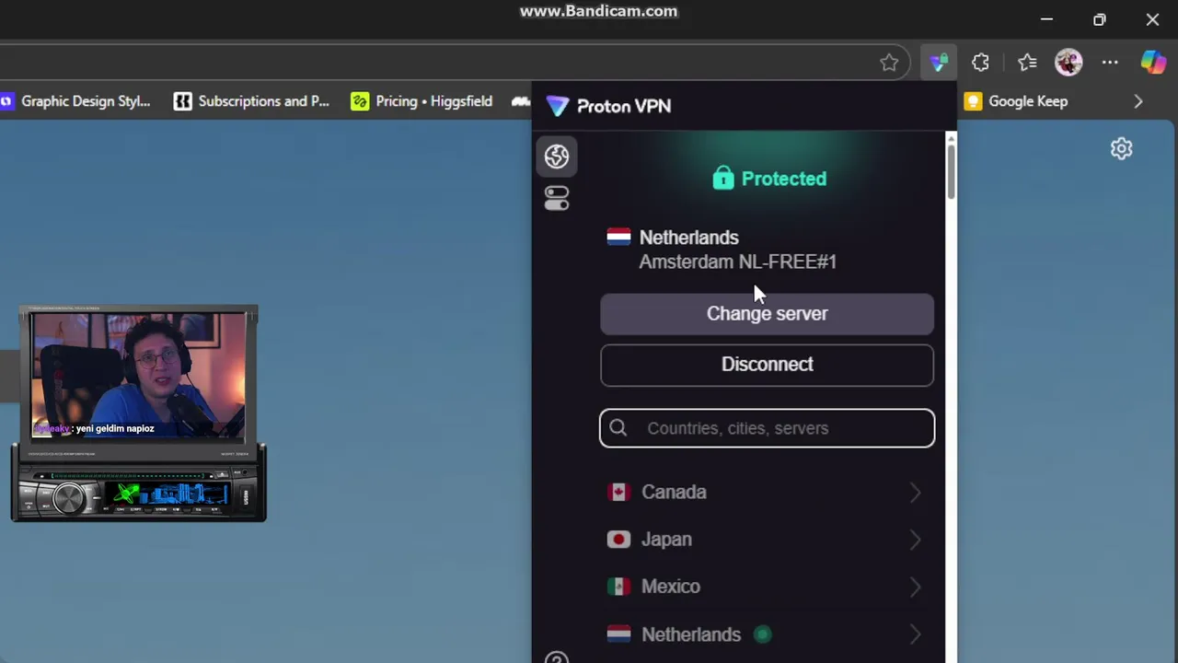Click the Disconnect button
1178x663 pixels.
click(x=767, y=365)
